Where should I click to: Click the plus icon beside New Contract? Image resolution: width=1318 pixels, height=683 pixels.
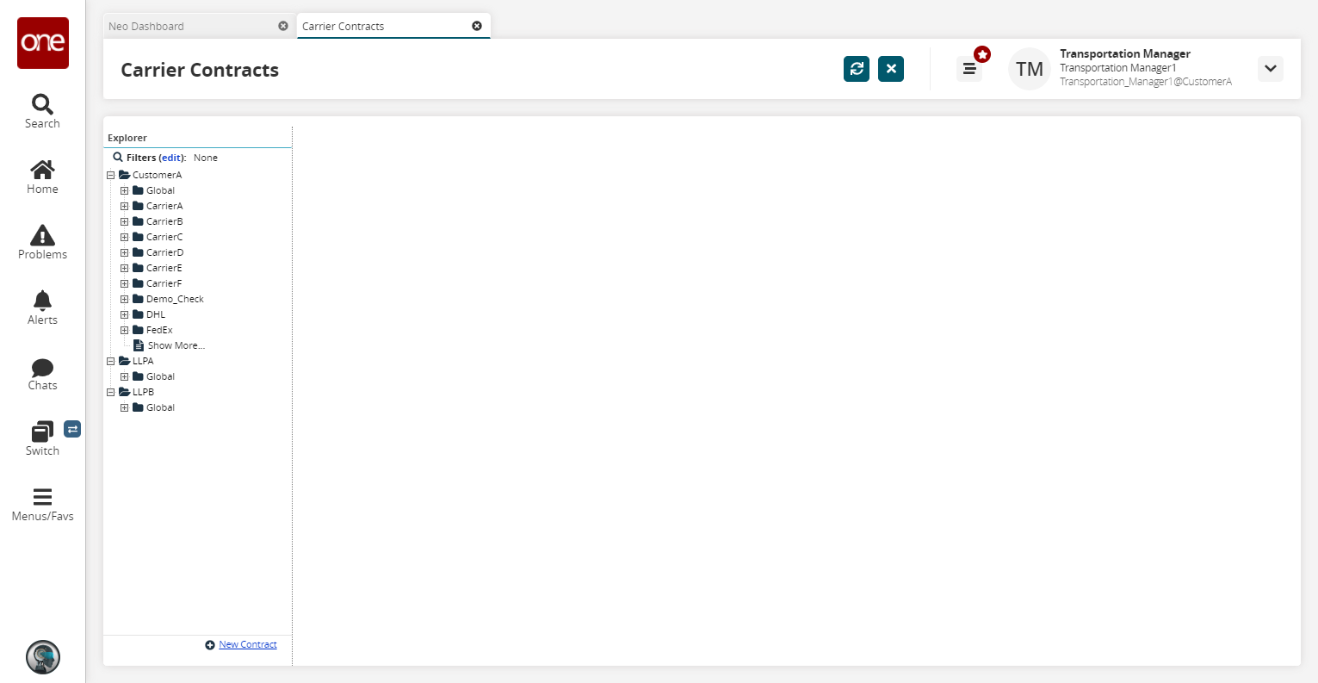pos(210,645)
